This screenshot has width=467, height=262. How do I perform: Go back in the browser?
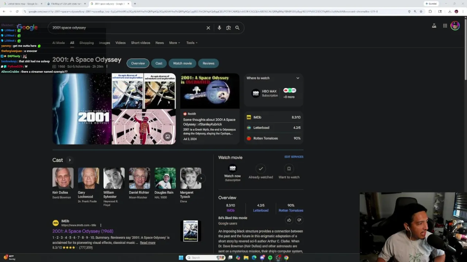pos(4,11)
